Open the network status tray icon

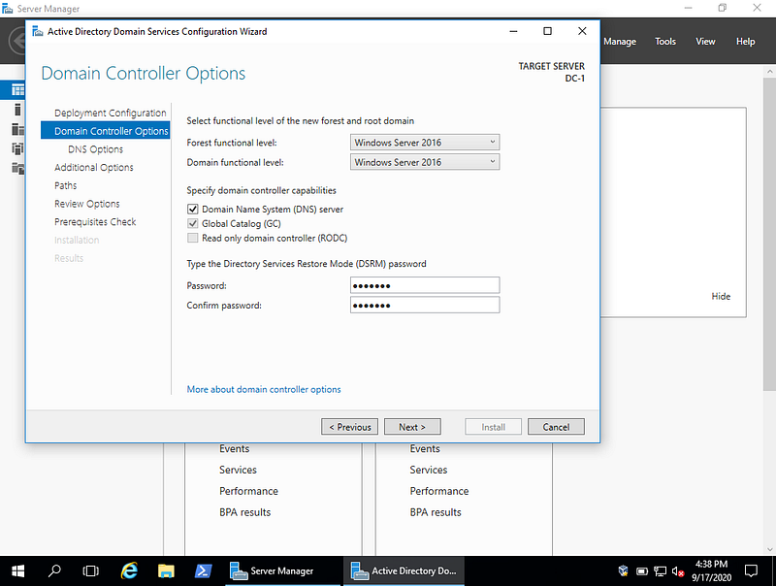[x=660, y=571]
